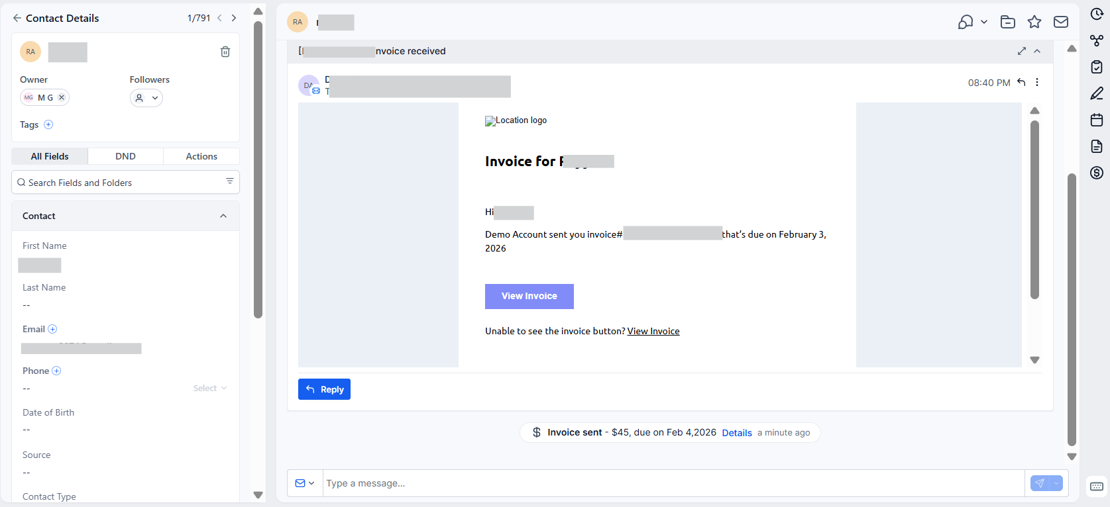Click the blue Reply button
The height and width of the screenshot is (507, 1110).
coord(324,389)
